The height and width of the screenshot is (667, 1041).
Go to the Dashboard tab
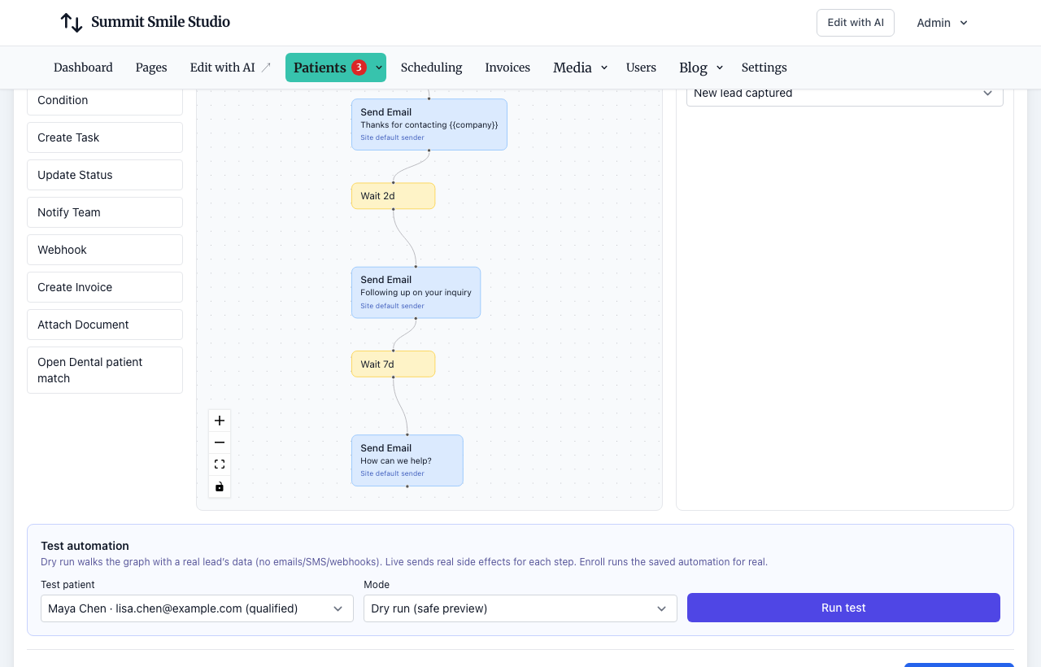point(83,68)
